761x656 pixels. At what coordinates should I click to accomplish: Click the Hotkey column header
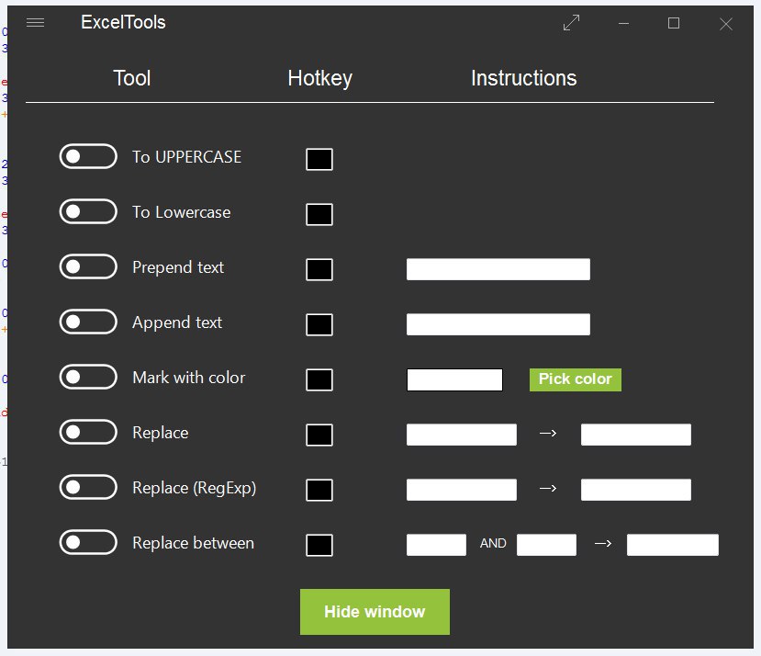point(319,79)
